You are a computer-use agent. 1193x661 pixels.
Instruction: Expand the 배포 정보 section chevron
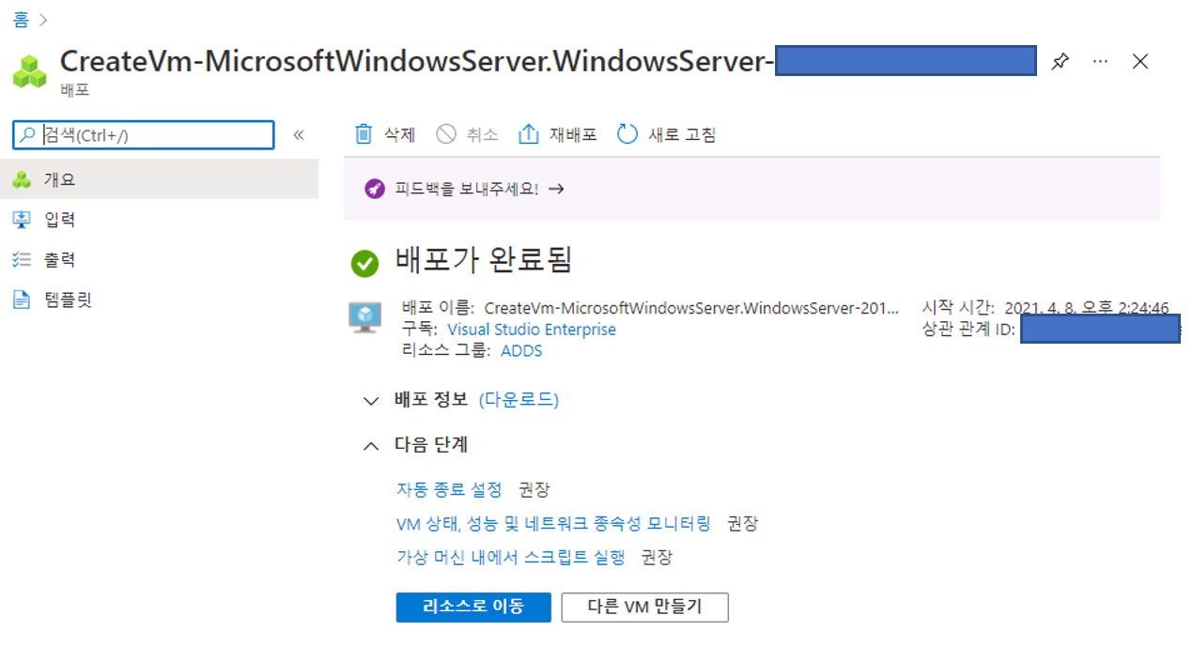[x=371, y=401]
